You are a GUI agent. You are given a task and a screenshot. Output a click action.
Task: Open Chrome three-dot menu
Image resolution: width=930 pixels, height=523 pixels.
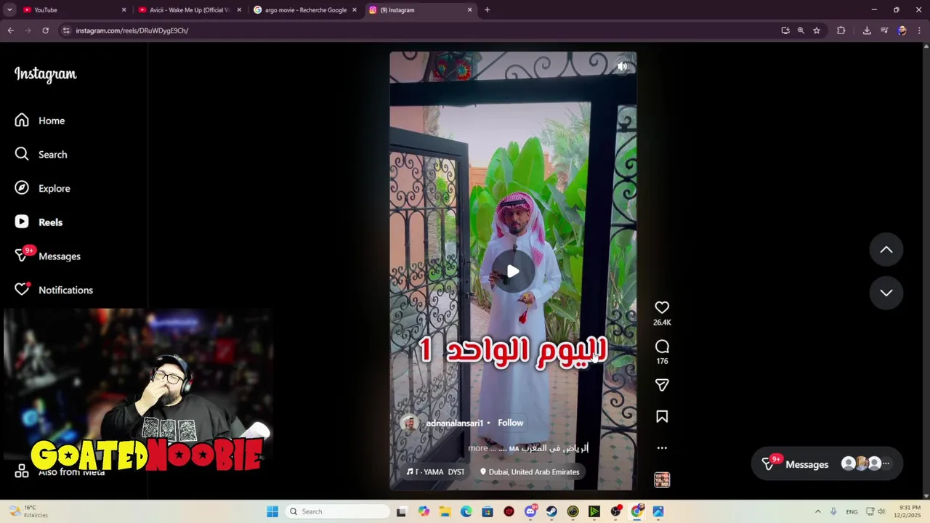coord(919,31)
